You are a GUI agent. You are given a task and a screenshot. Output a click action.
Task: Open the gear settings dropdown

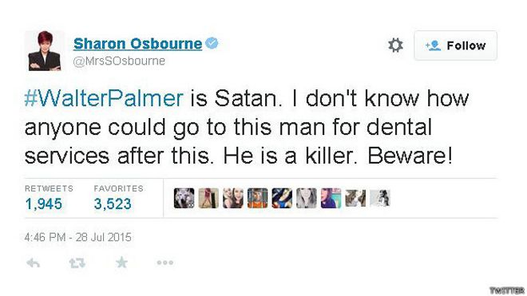(395, 45)
